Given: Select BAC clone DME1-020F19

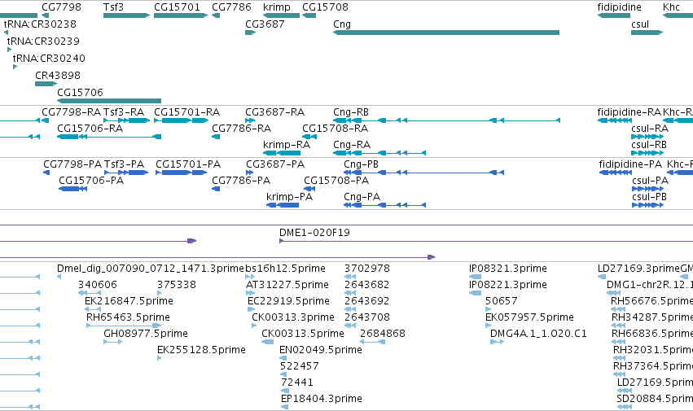Looking at the screenshot, I should pyautogui.click(x=486, y=241).
